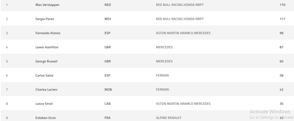Viewport: 294px width, 121px height.
Task: Click Perez's 117 points value
Action: [x=282, y=19]
